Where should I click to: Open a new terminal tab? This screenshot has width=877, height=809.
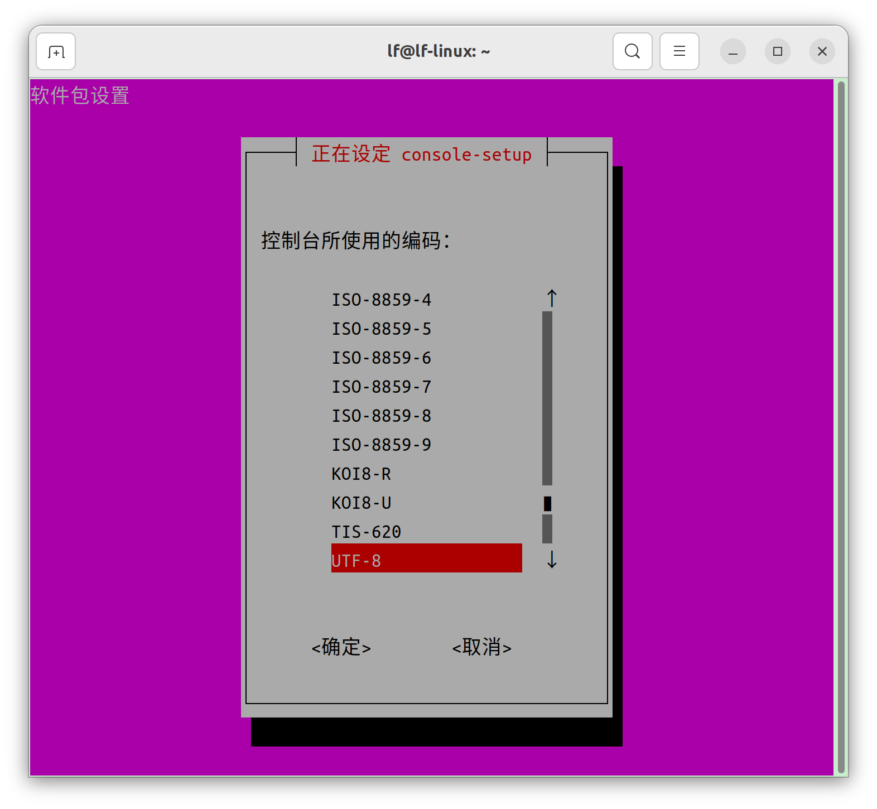(56, 51)
